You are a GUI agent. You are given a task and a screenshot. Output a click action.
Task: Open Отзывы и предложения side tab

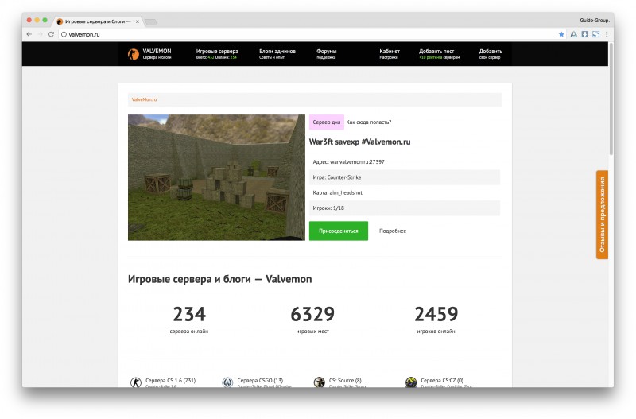[x=602, y=215]
